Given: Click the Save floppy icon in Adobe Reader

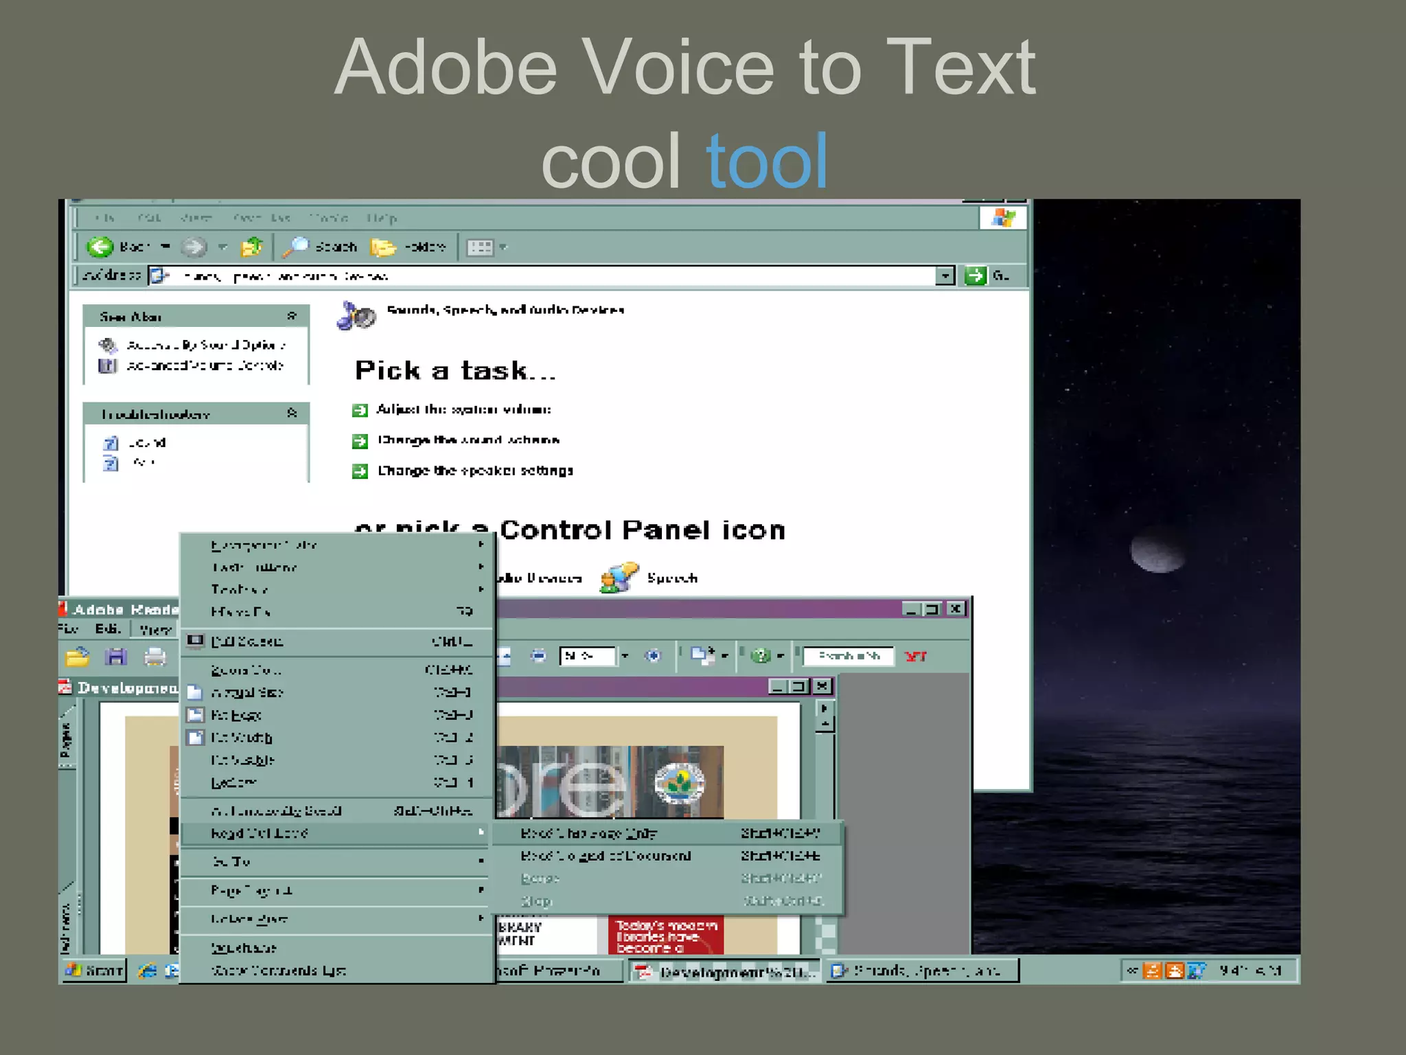Looking at the screenshot, I should 115,657.
